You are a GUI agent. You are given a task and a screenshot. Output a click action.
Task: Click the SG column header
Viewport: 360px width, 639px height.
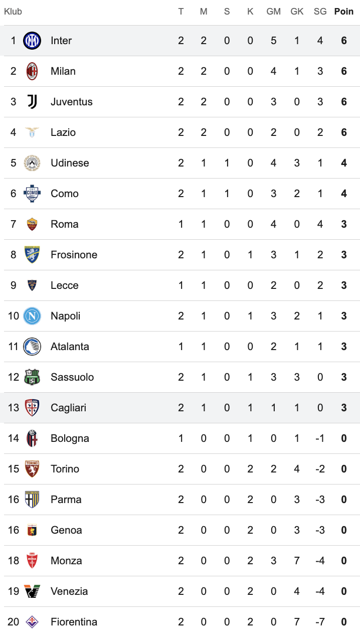point(320,12)
